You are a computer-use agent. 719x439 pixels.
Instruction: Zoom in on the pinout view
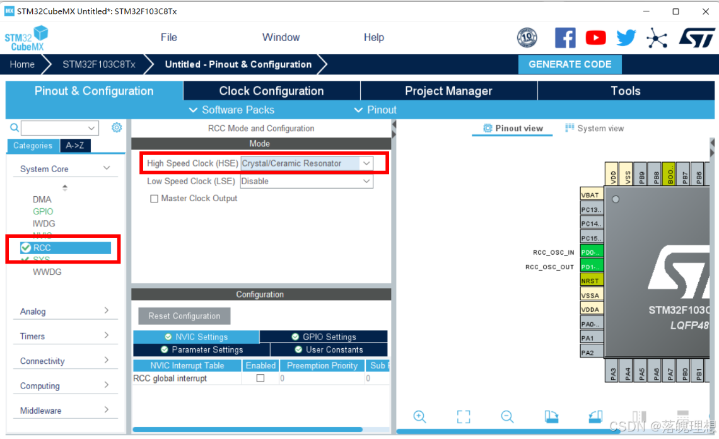[x=419, y=416]
